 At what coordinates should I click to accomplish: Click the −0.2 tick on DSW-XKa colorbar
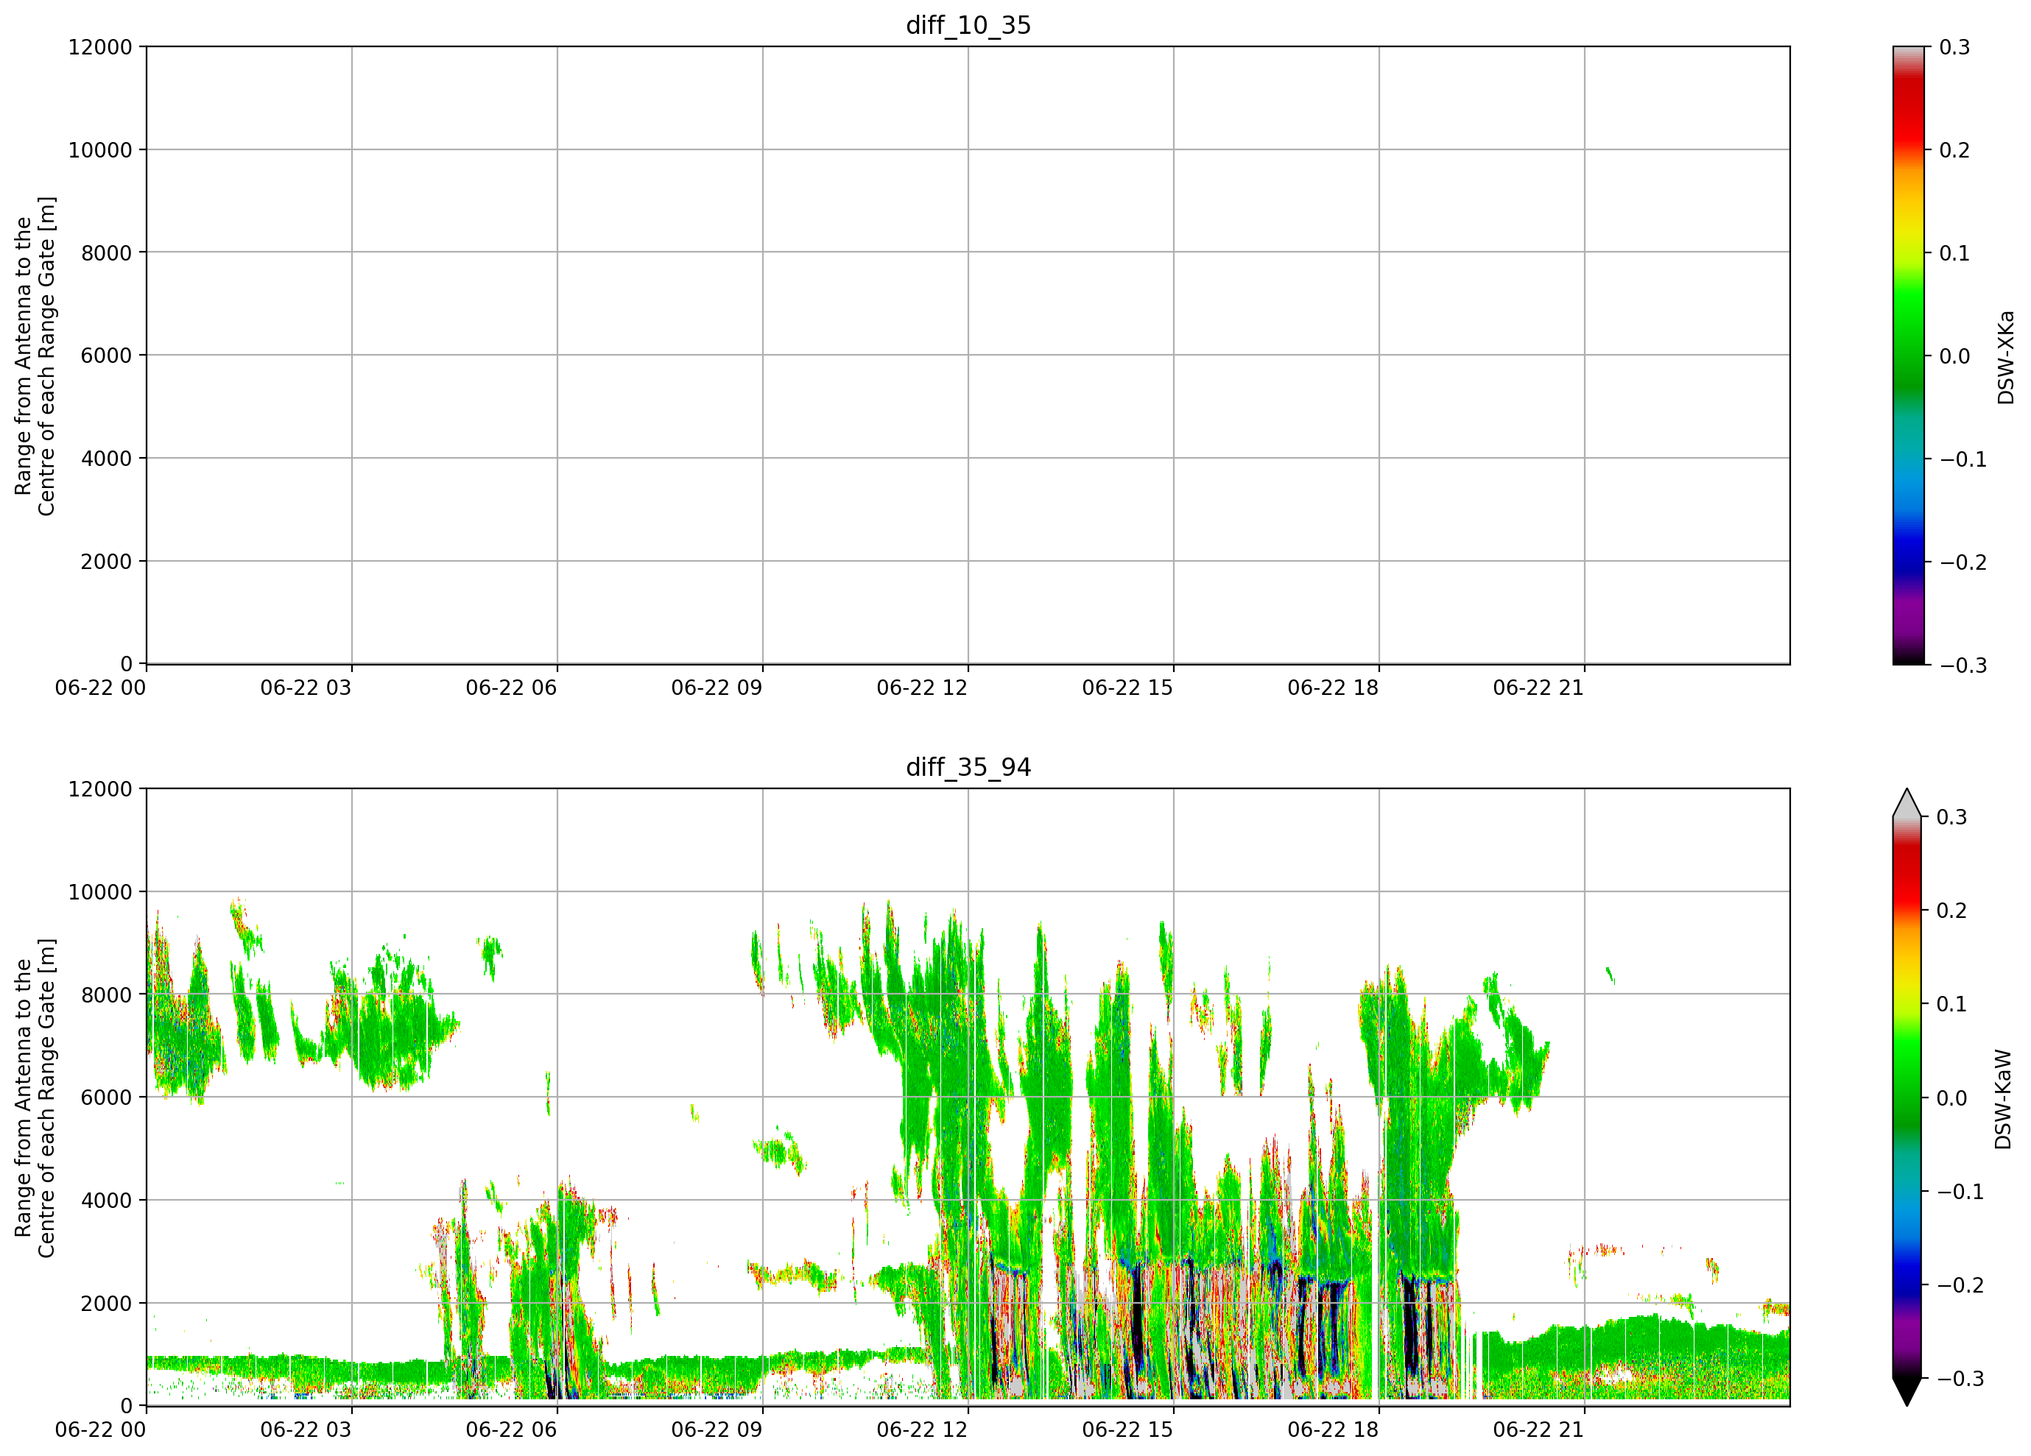coord(1963,562)
